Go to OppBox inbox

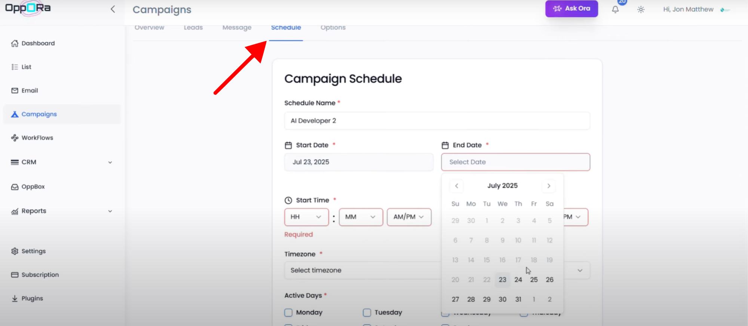click(33, 186)
